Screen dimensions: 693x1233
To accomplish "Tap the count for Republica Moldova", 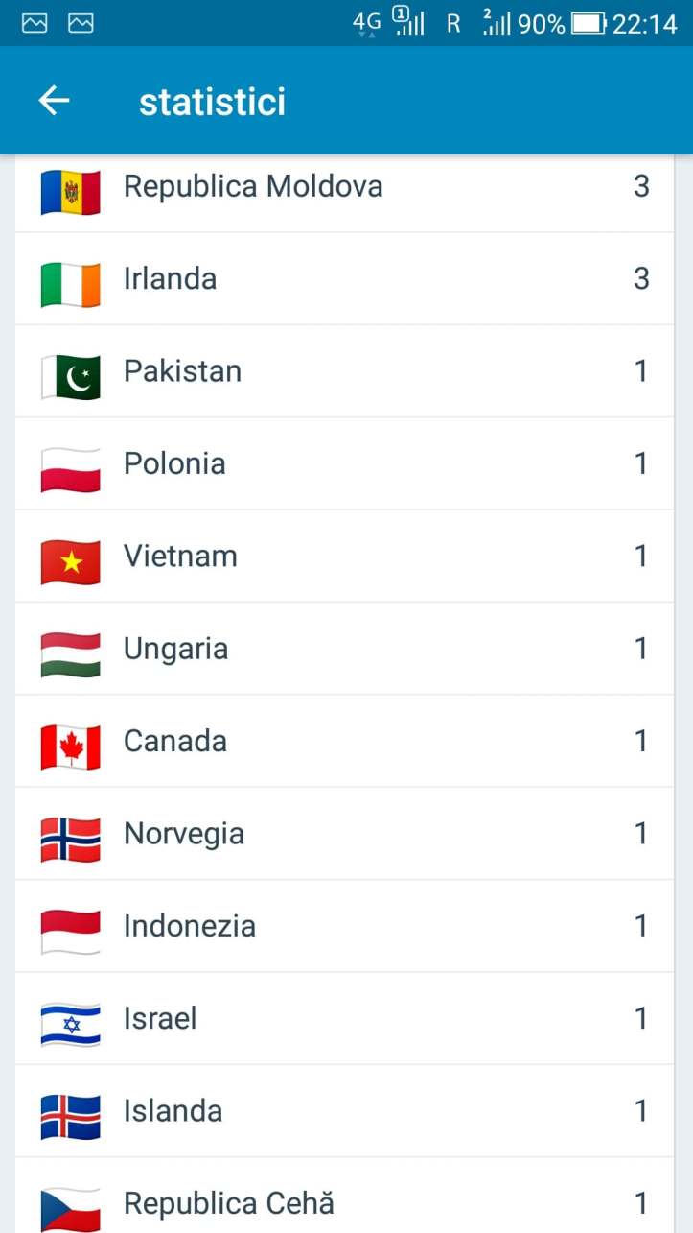I will pyautogui.click(x=641, y=186).
